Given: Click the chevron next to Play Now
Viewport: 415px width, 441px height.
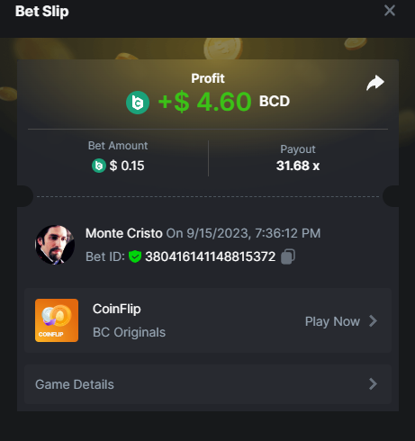Looking at the screenshot, I should click(x=373, y=321).
